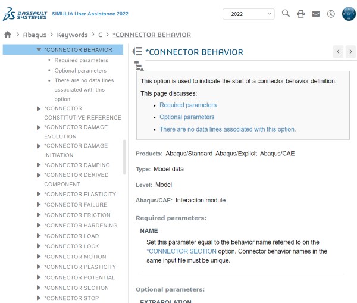Viewport: 357px width, 303px height.
Task: Open *CONNECTOR POTENTIAL tree item
Action: click(x=80, y=277)
